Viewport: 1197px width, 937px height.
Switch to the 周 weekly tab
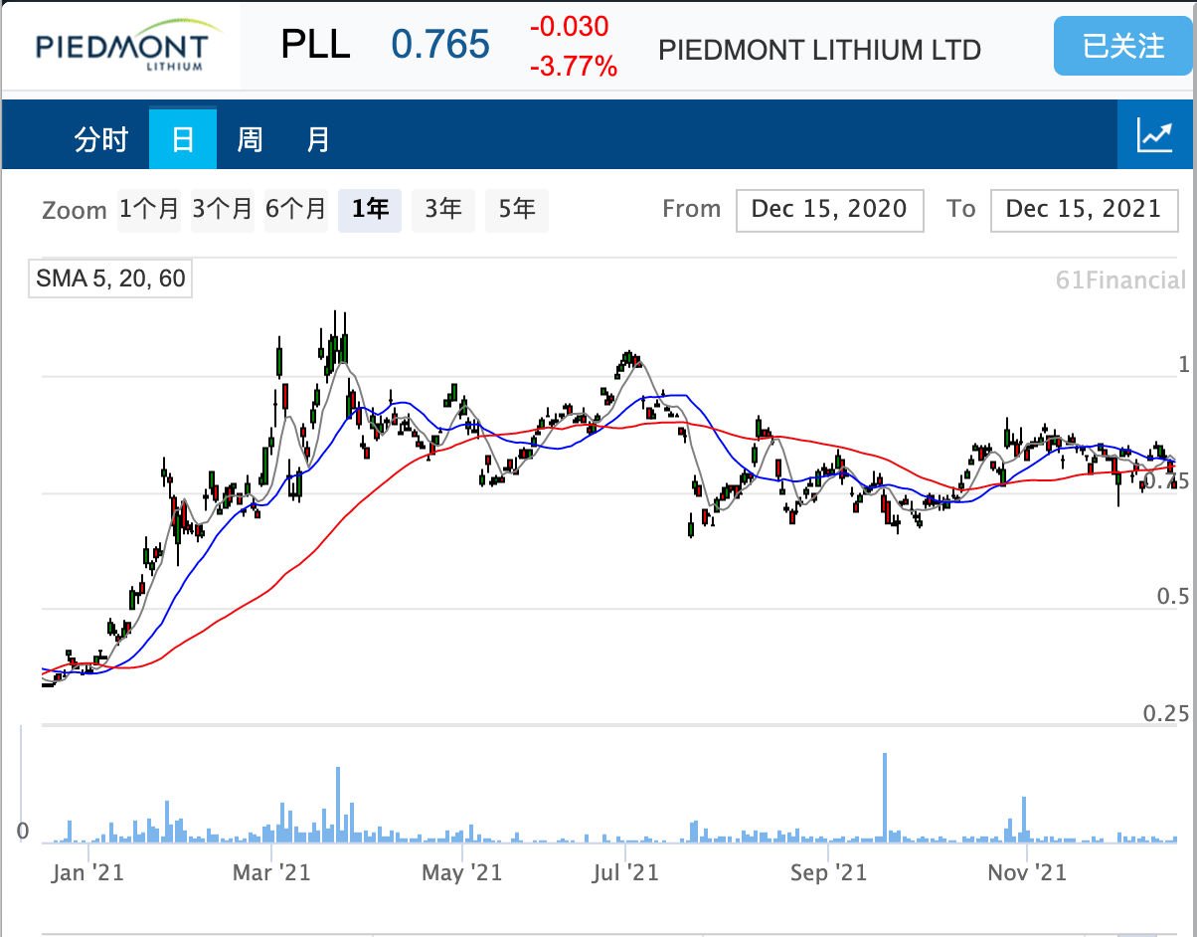[250, 139]
